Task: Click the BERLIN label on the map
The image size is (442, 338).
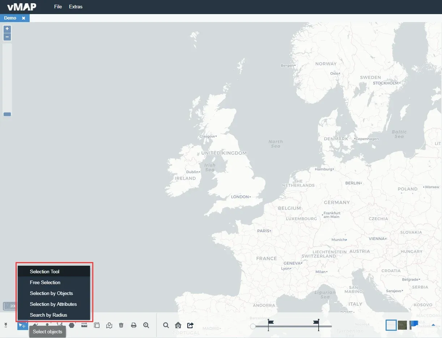Action: [353, 183]
